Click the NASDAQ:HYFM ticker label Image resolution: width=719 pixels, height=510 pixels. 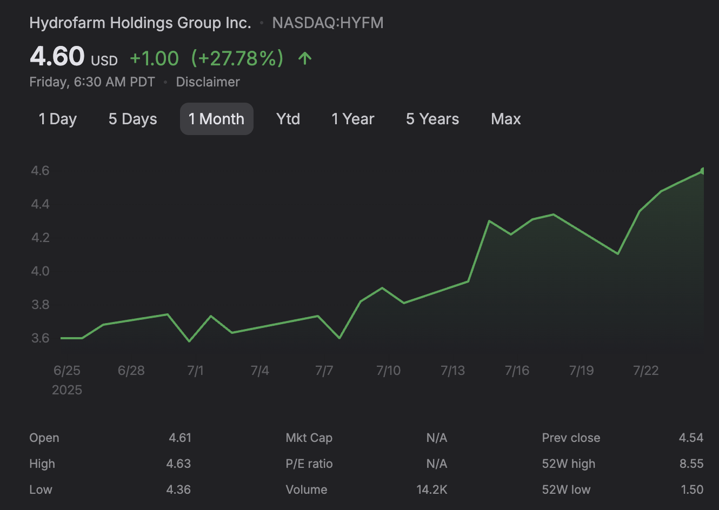tap(328, 23)
